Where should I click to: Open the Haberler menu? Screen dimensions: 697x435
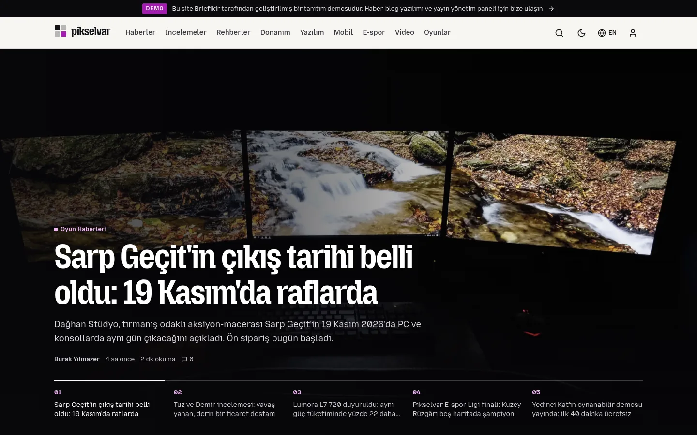pos(140,32)
